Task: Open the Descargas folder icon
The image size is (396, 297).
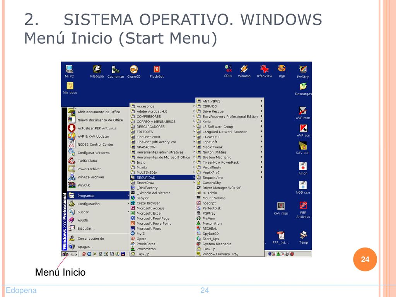Action: pyautogui.click(x=303, y=89)
